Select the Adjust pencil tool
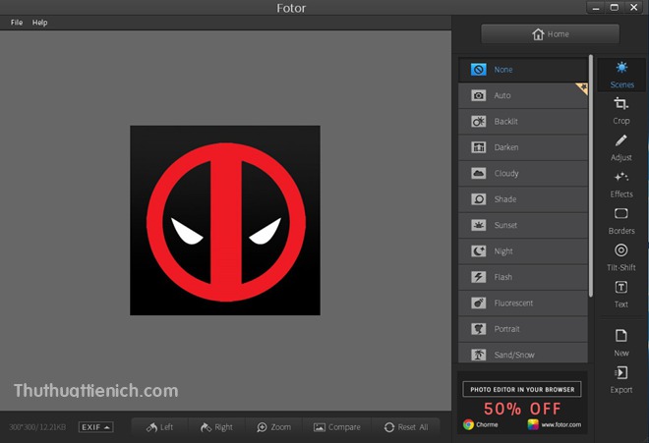The image size is (649, 443). [x=621, y=146]
